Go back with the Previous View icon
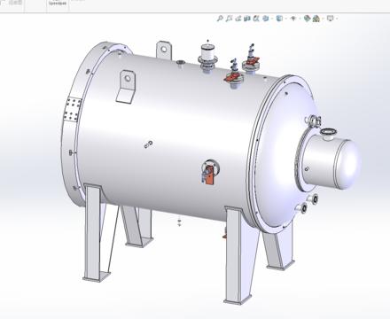Viewport: 390px width, 319px height. pyautogui.click(x=238, y=19)
